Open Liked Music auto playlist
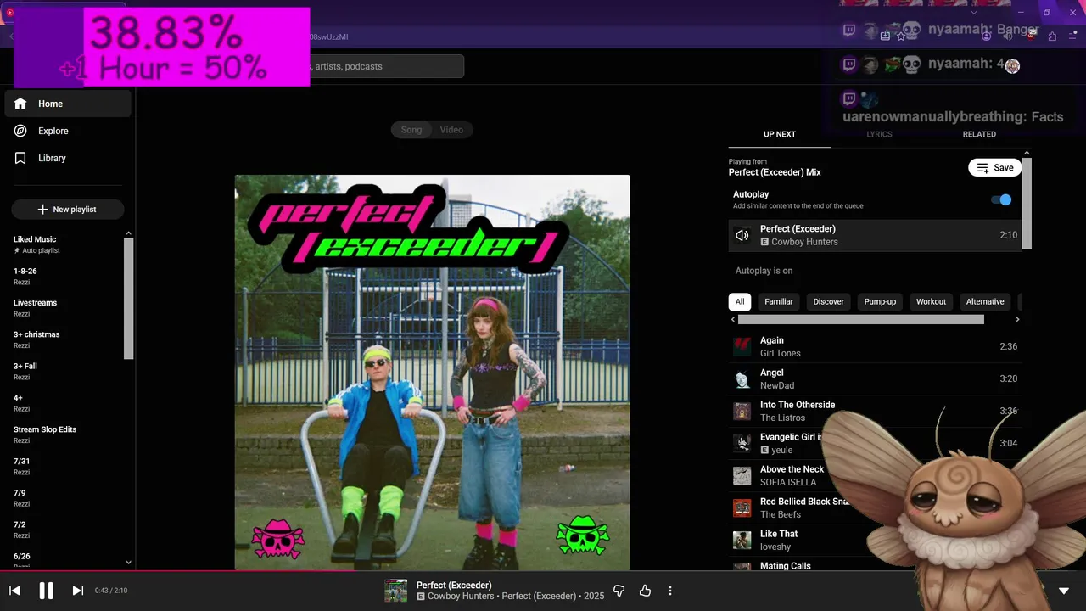 tap(66, 244)
